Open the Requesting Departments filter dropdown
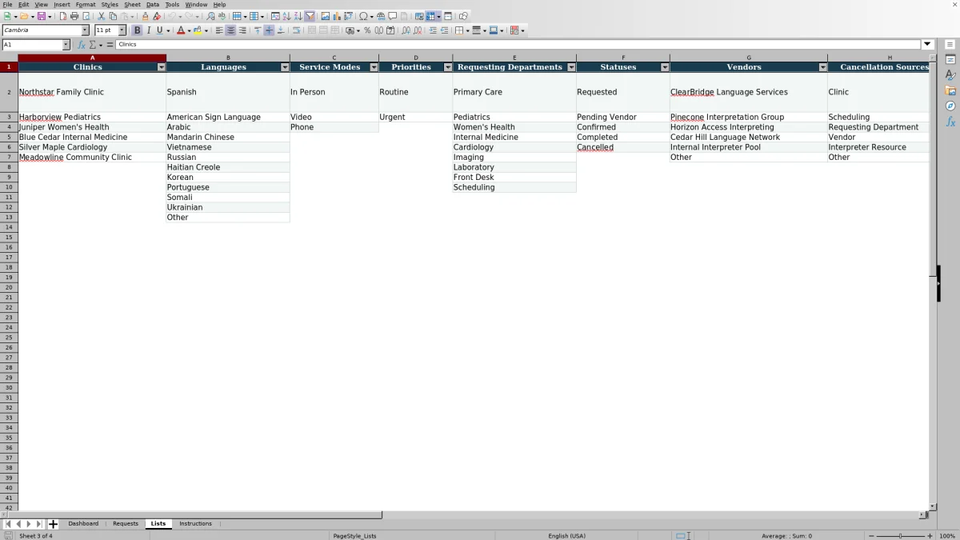 click(x=571, y=67)
